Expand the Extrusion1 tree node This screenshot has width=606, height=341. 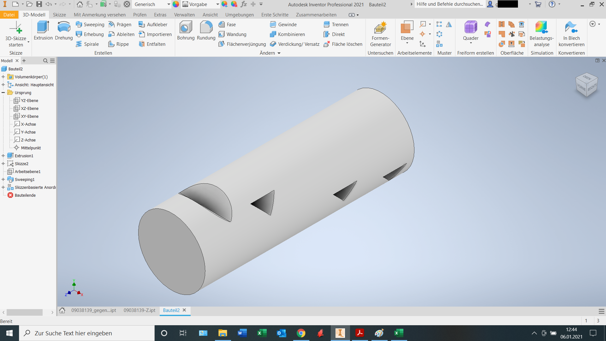pos(3,155)
